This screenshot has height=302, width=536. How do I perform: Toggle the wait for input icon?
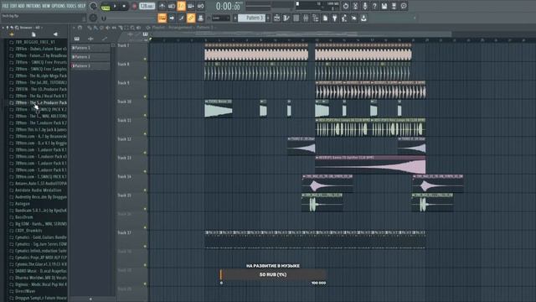pyautogui.click(x=172, y=6)
